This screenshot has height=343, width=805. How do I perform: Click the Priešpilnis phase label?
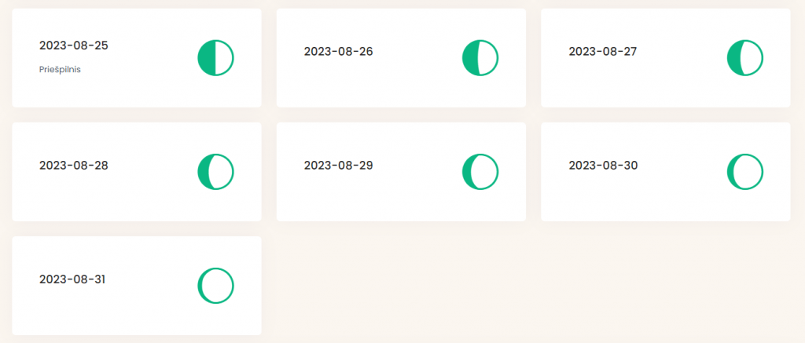pyautogui.click(x=60, y=70)
